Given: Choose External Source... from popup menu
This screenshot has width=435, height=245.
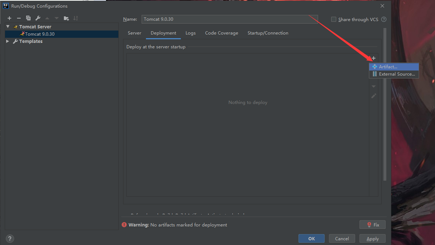Looking at the screenshot, I should (x=394, y=74).
